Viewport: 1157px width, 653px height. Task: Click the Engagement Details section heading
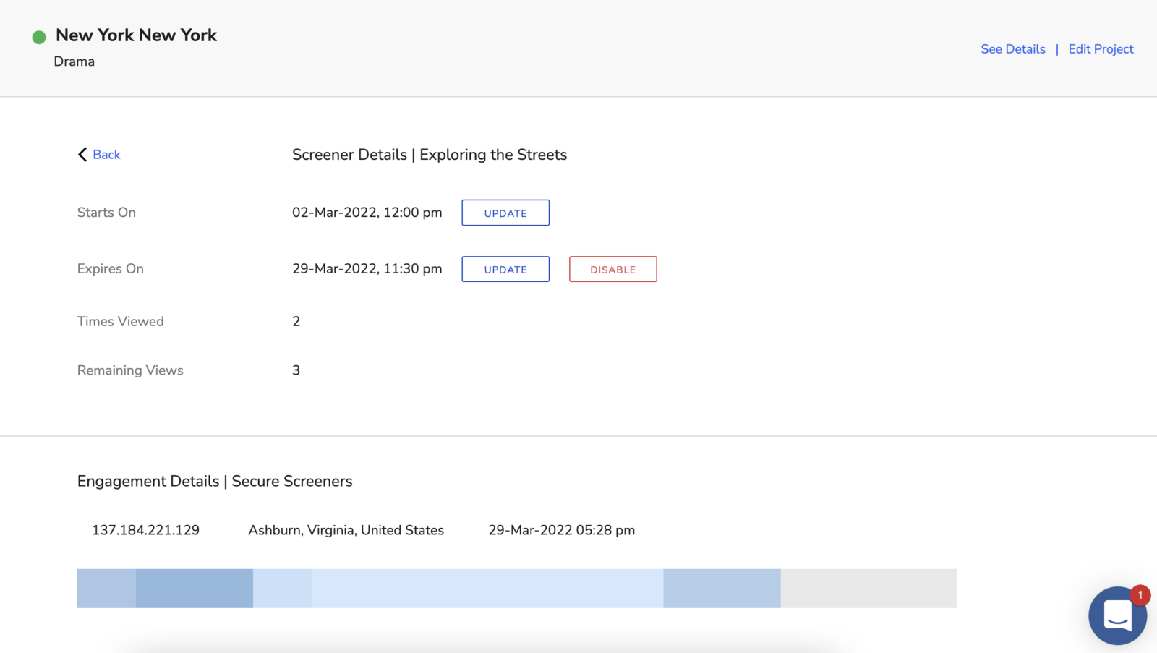point(215,482)
